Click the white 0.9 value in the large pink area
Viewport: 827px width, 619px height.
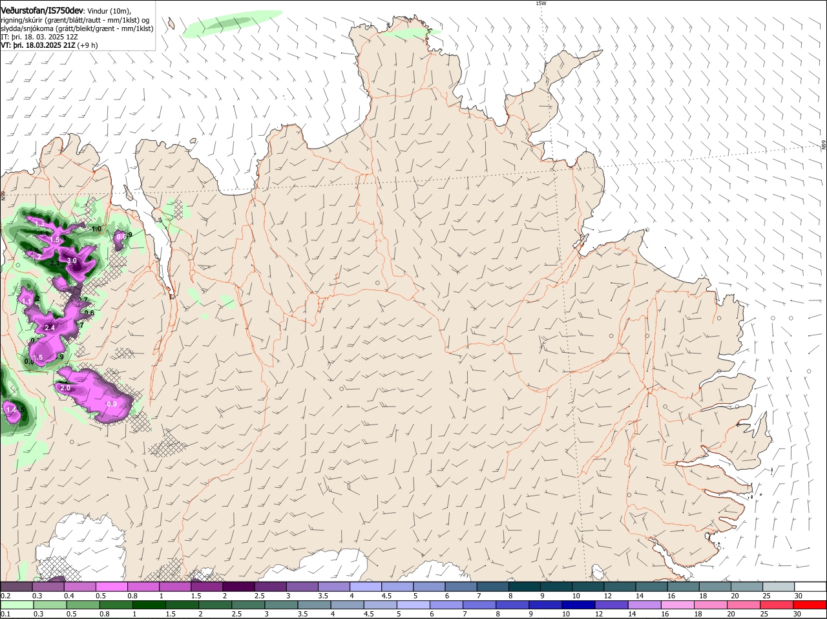click(x=112, y=404)
